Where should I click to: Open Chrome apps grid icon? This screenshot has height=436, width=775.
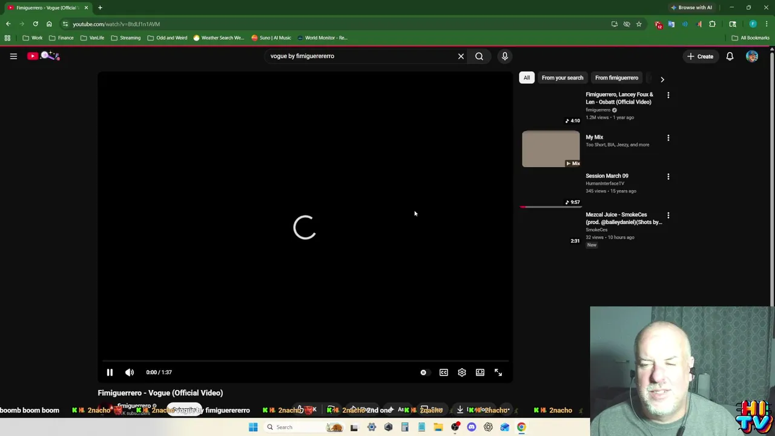(x=7, y=38)
